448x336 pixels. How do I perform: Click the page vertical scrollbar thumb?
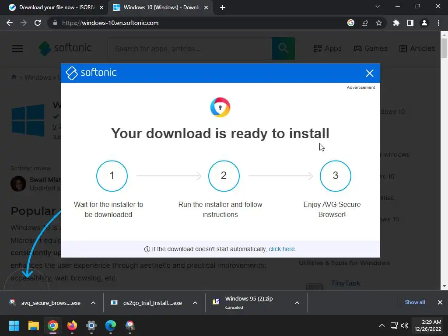click(444, 48)
